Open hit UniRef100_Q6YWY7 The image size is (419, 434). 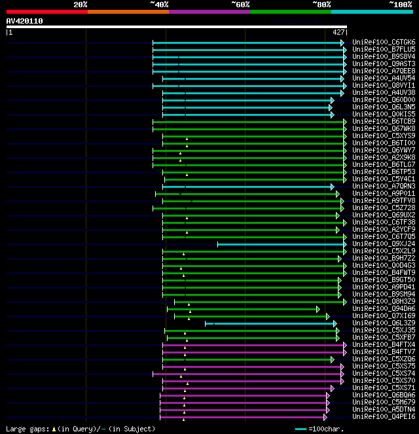[384, 150]
